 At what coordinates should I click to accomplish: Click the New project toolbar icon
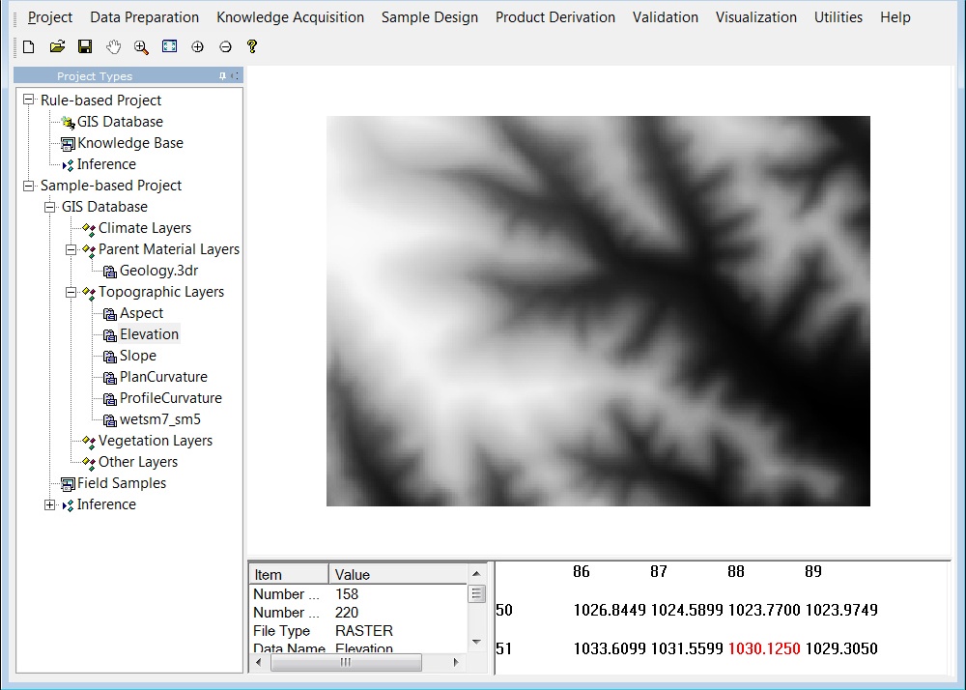28,46
